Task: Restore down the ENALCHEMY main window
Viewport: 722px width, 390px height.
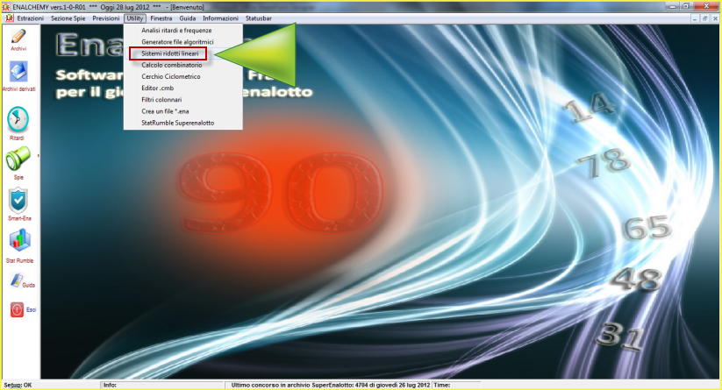Action: pyautogui.click(x=686, y=6)
